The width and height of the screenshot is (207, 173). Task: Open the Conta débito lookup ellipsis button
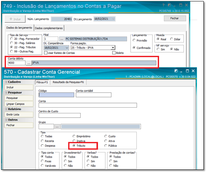pos(29,63)
